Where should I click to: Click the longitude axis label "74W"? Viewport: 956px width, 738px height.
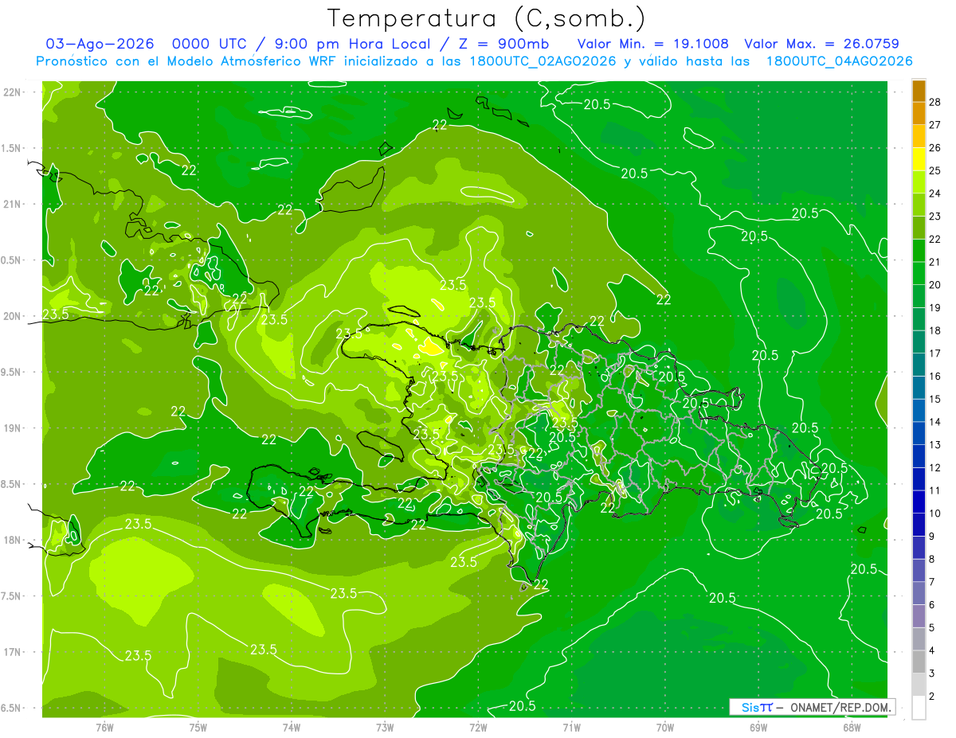click(291, 727)
